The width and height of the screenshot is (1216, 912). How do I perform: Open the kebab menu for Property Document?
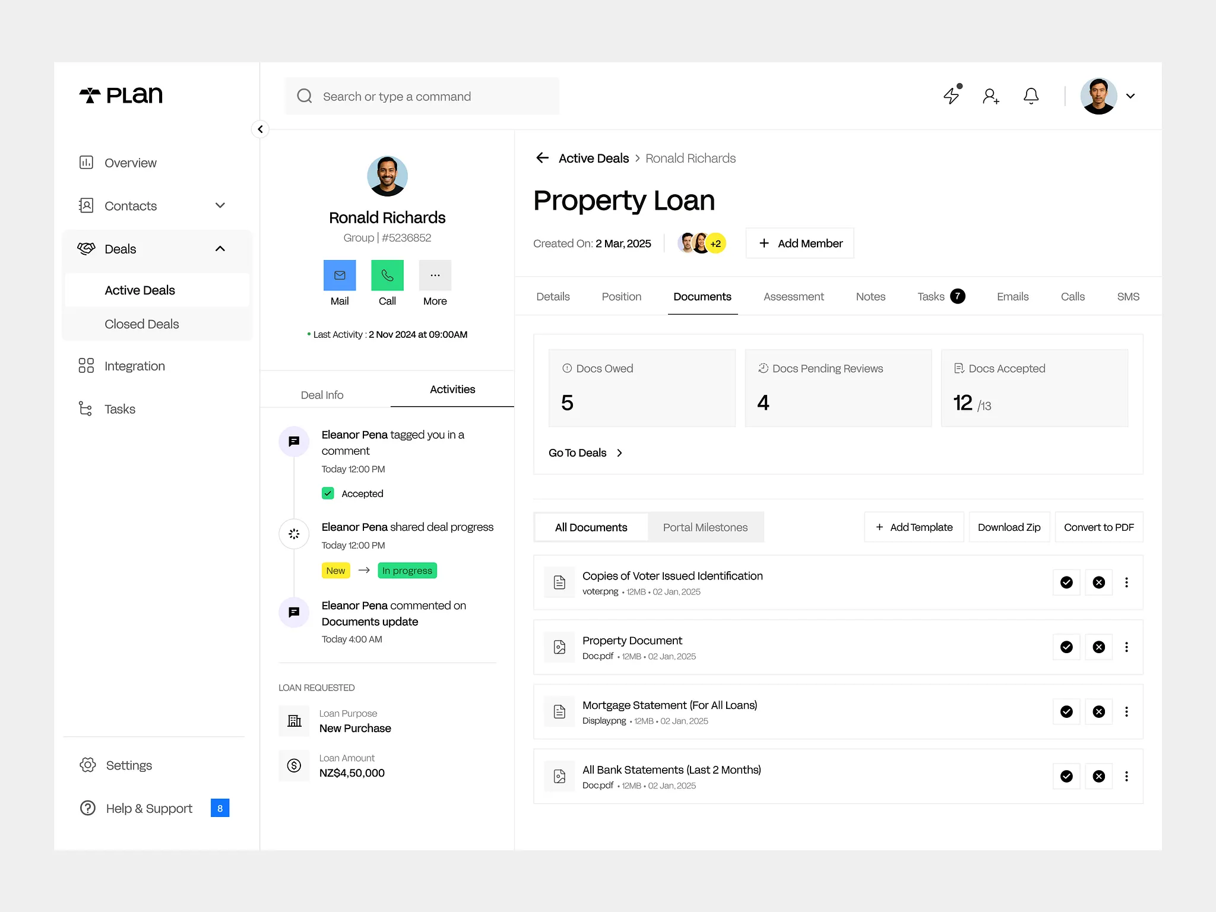point(1126,647)
